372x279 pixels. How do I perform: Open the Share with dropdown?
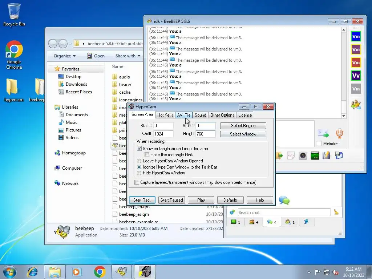tap(128, 56)
